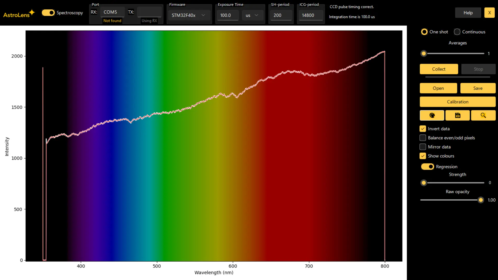Screen dimensions: 498x280
Task: Click the Help button
Action: pos(468,13)
